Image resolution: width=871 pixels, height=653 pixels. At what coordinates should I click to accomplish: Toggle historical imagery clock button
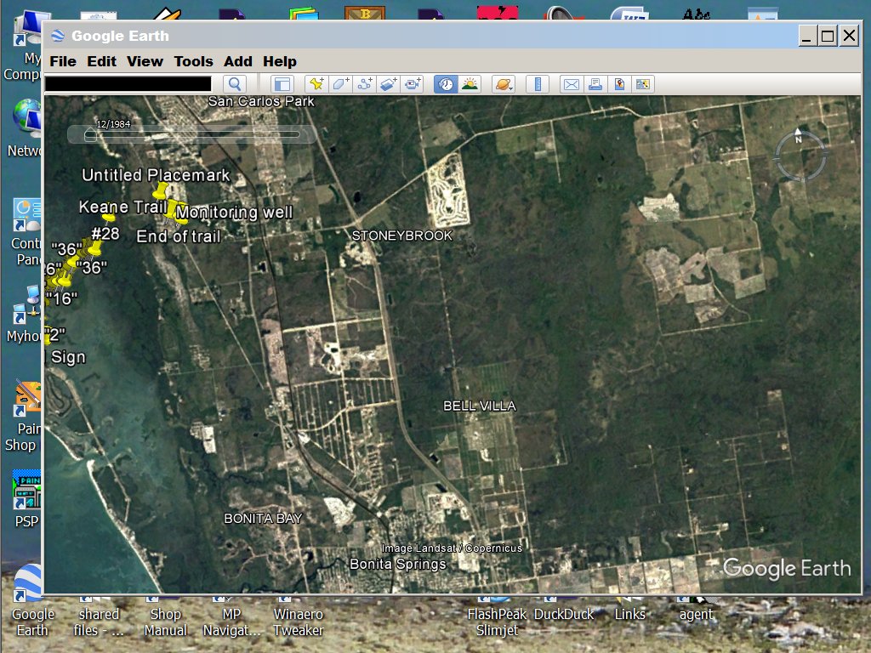click(445, 83)
